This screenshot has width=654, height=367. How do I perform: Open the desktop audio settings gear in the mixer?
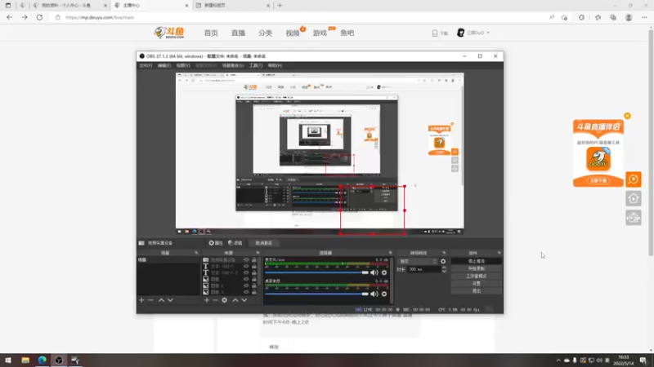click(x=384, y=294)
